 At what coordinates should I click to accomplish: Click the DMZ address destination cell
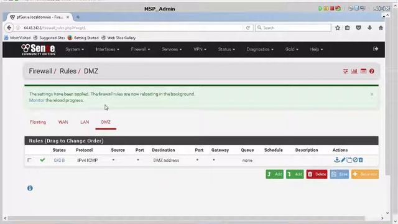tap(166, 161)
